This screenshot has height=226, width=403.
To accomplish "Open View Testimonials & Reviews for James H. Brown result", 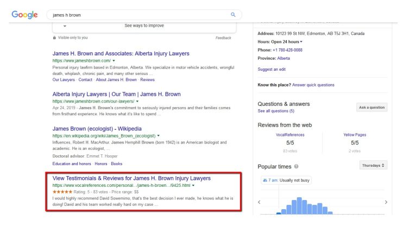I will (x=131, y=178).
